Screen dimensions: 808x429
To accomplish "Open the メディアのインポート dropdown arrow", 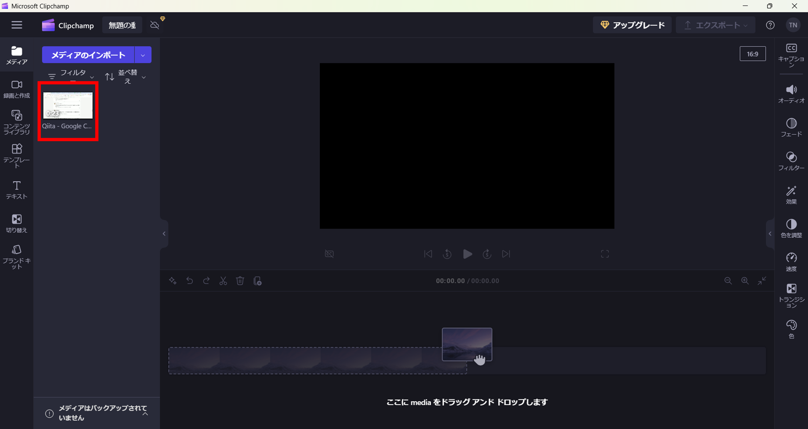I will tap(143, 55).
